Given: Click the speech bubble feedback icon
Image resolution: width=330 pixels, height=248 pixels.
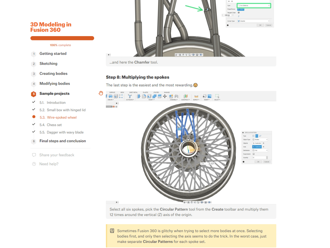Looking at the screenshot, I should [34, 155].
